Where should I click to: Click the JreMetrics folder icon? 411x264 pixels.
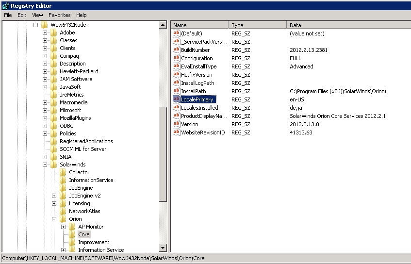point(53,95)
